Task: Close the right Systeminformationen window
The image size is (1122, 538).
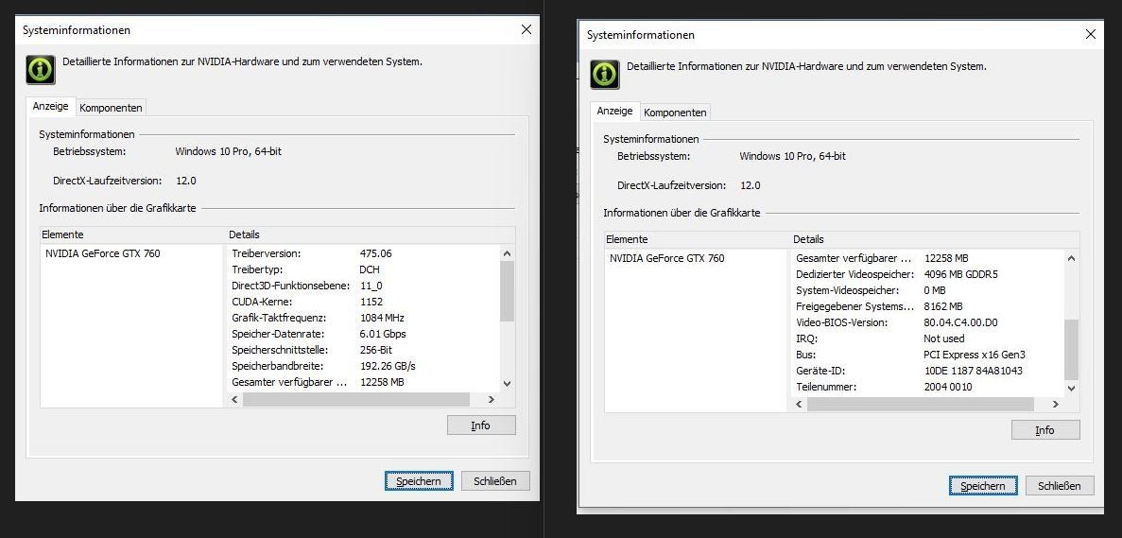Action: (x=1091, y=34)
